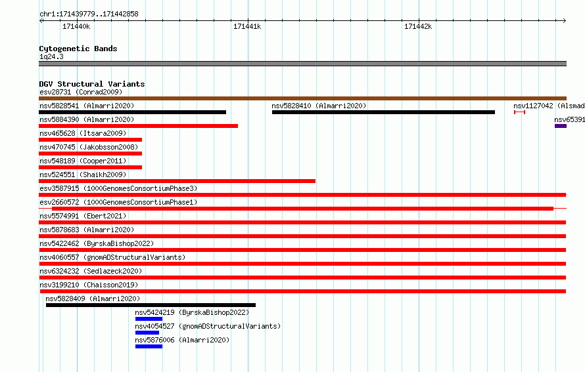Click the red nsv3199210 feature bar
585x372 pixels.
[x=303, y=291]
